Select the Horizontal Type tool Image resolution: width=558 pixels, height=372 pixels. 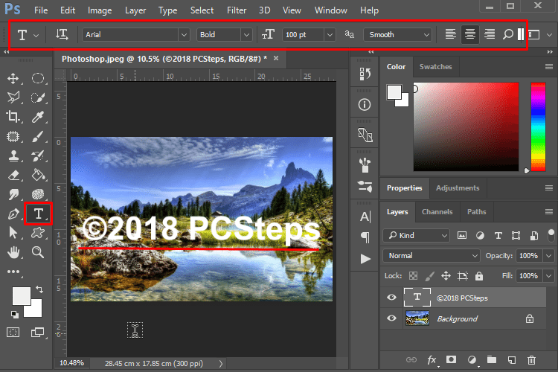tap(38, 214)
